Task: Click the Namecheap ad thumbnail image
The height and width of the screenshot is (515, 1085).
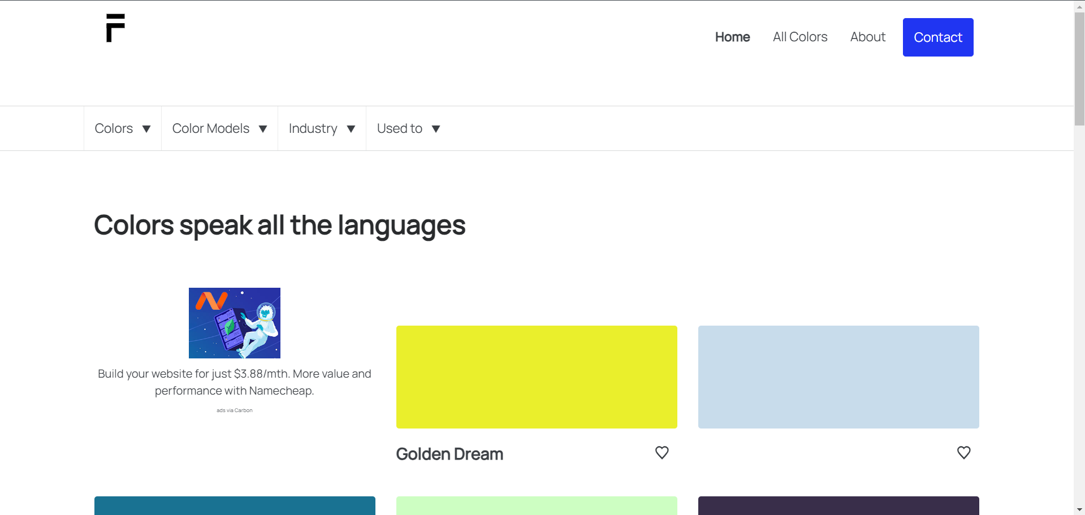Action: click(235, 323)
